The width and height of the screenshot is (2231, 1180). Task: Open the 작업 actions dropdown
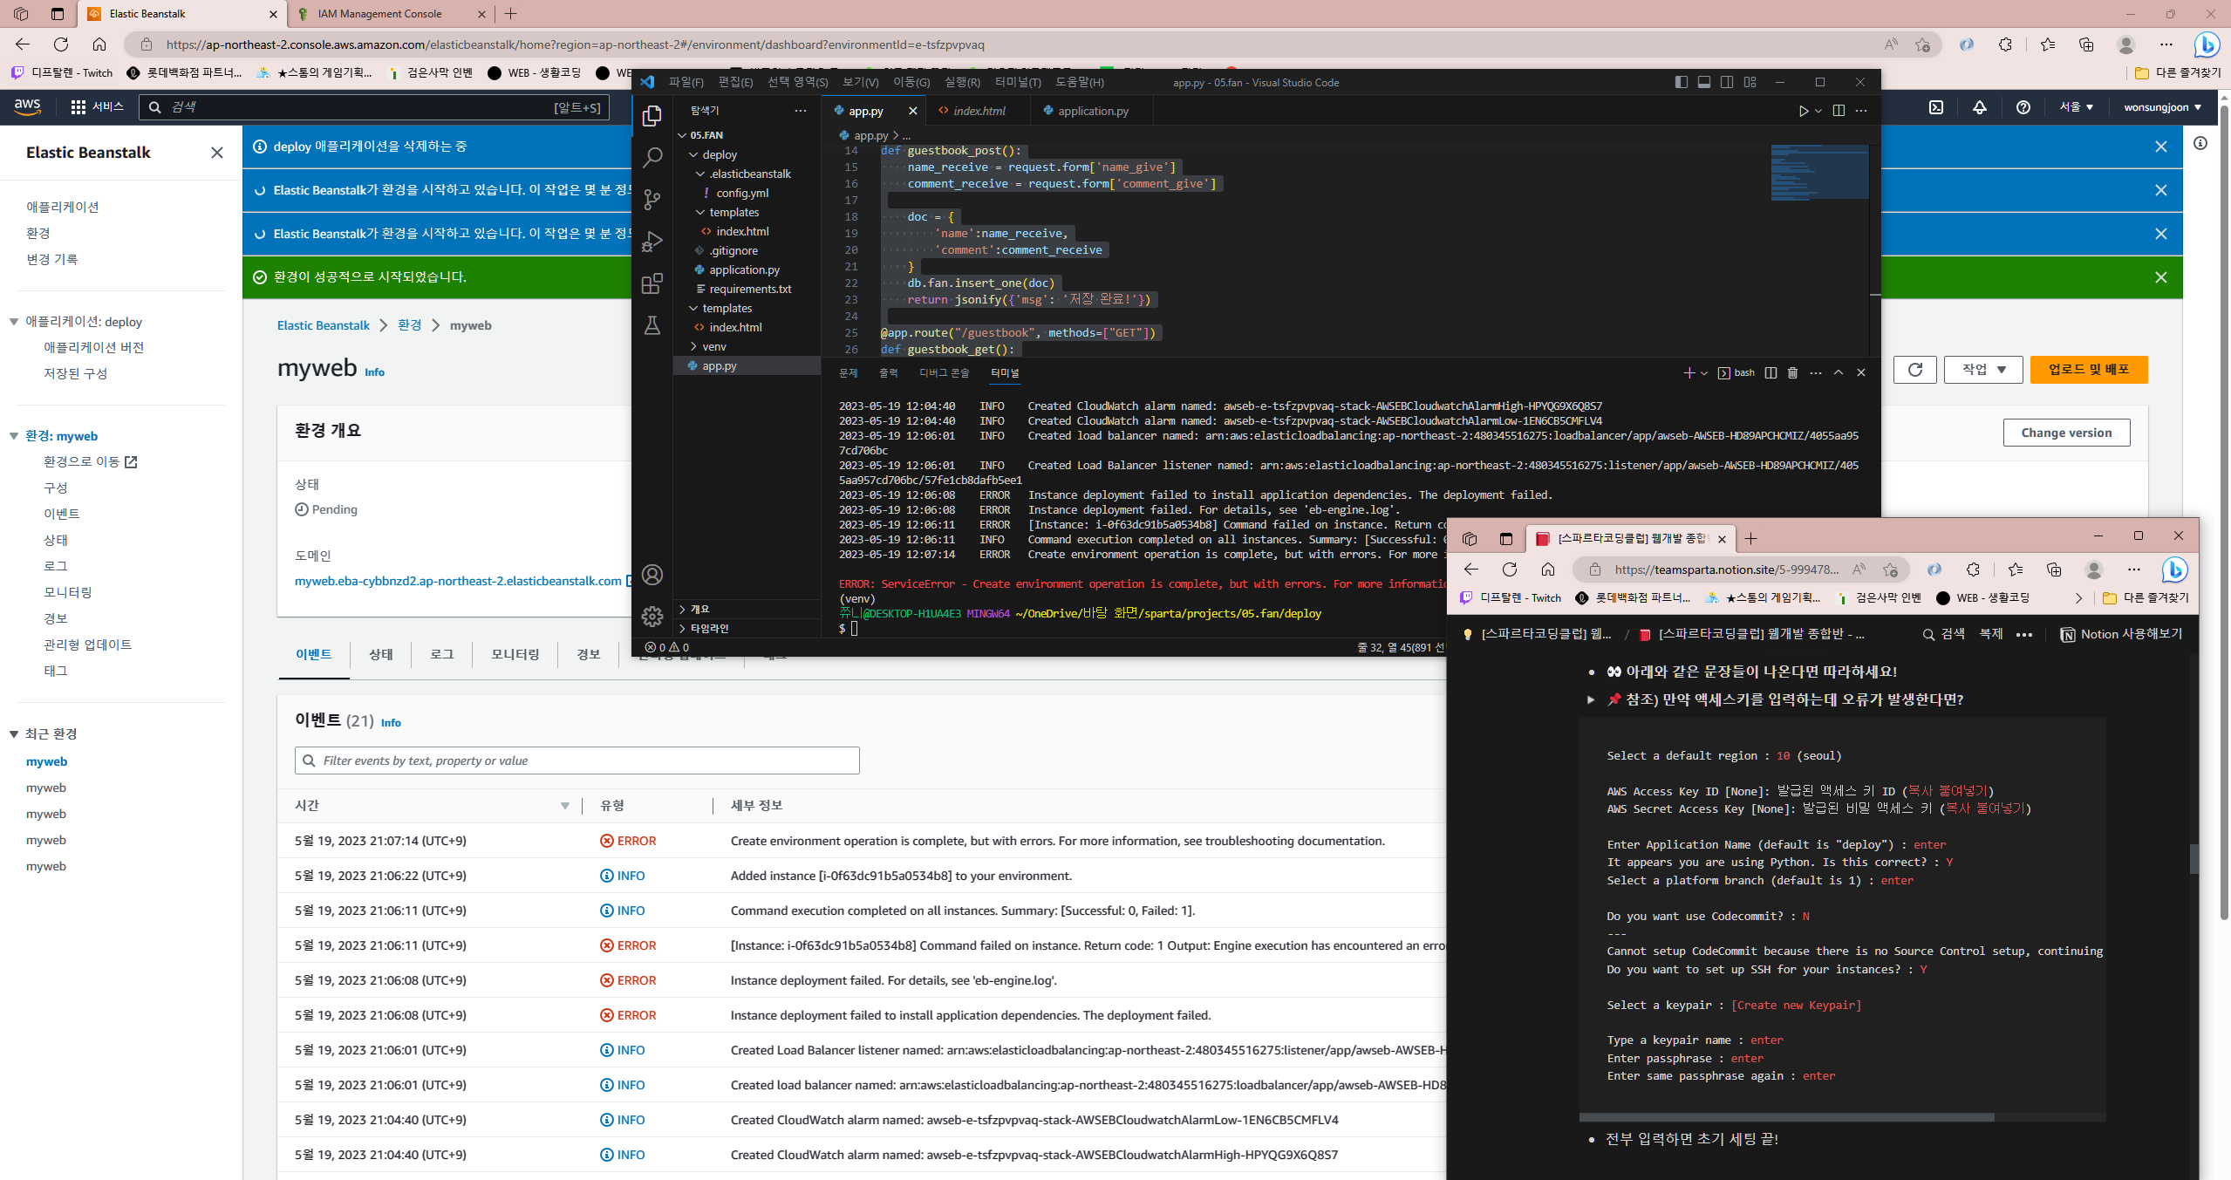1983,370
